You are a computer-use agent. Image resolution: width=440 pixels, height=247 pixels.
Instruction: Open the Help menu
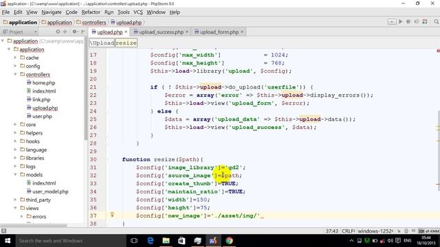(175, 12)
